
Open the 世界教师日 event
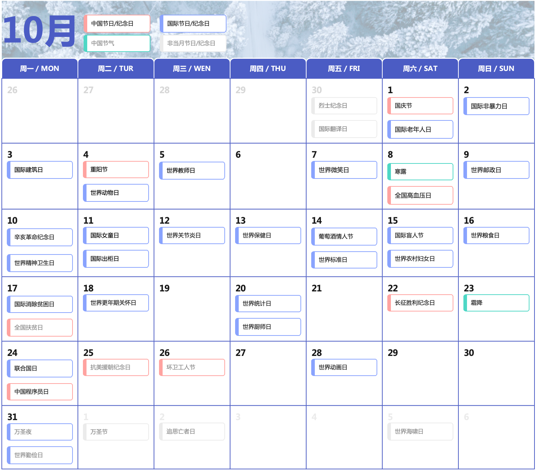[x=192, y=171]
